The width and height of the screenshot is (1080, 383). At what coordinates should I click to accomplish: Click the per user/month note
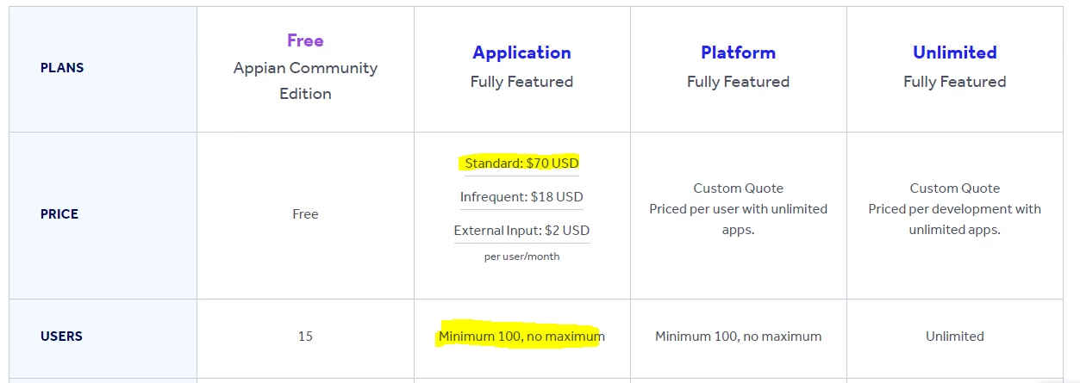click(521, 256)
